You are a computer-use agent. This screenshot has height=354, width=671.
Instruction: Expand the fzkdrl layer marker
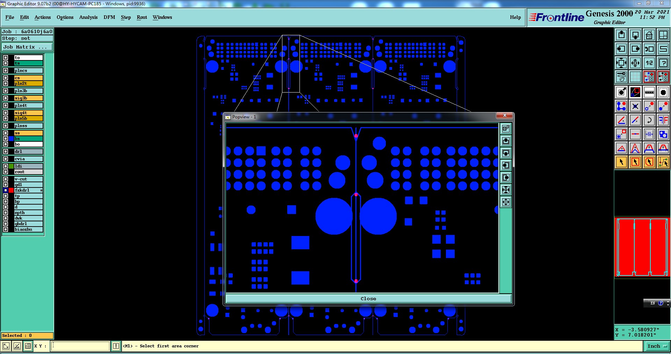[x=41, y=190]
